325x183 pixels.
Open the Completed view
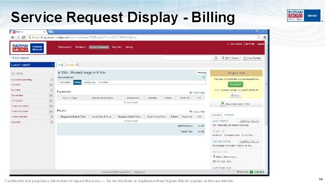click(x=17, y=101)
